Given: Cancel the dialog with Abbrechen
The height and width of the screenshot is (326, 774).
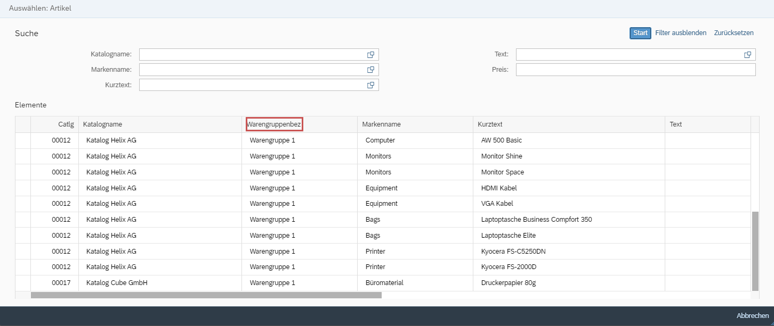Looking at the screenshot, I should (x=752, y=316).
